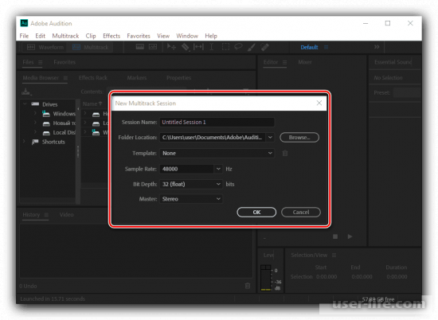Select the Spot Healing Brush tool

[265, 47]
